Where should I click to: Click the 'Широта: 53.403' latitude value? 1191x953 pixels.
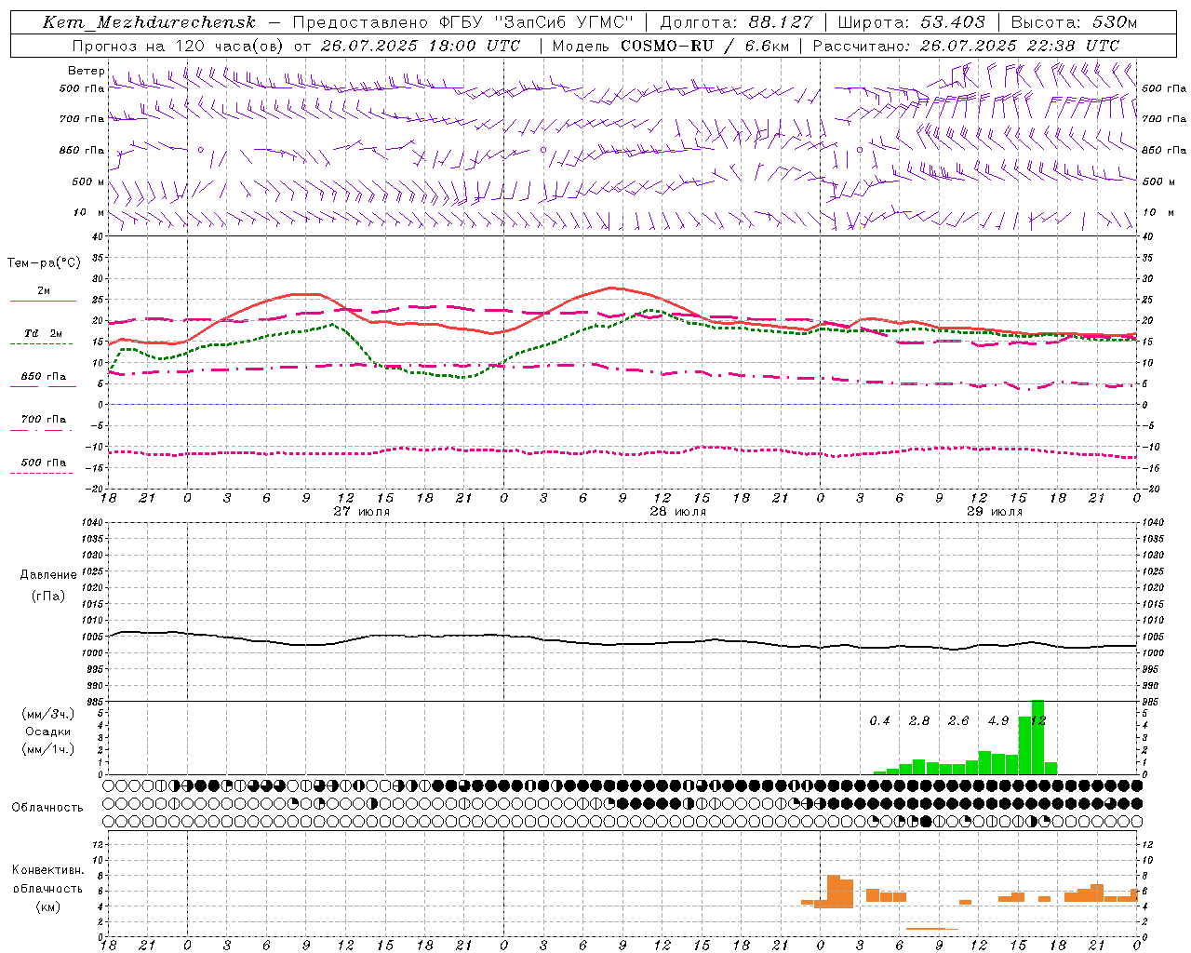[911, 22]
